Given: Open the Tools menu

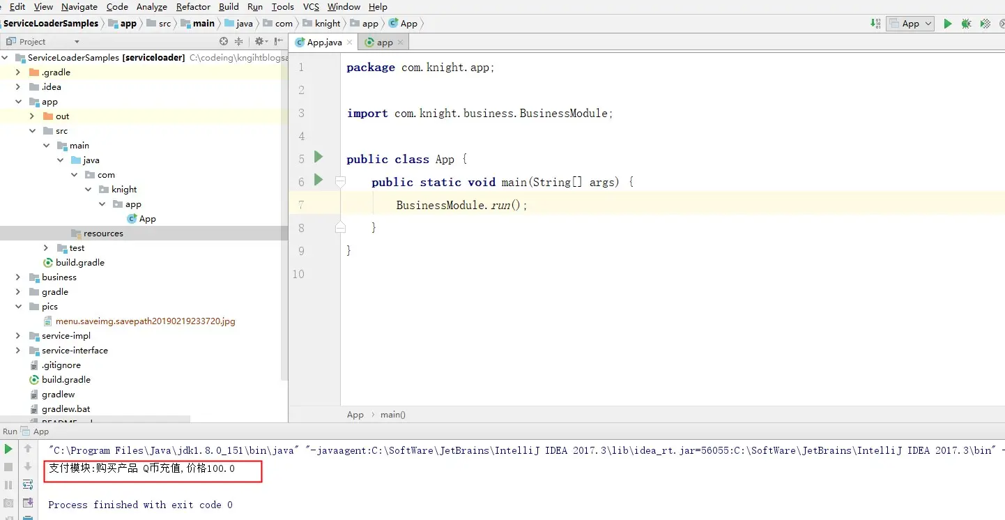Looking at the screenshot, I should tap(282, 7).
